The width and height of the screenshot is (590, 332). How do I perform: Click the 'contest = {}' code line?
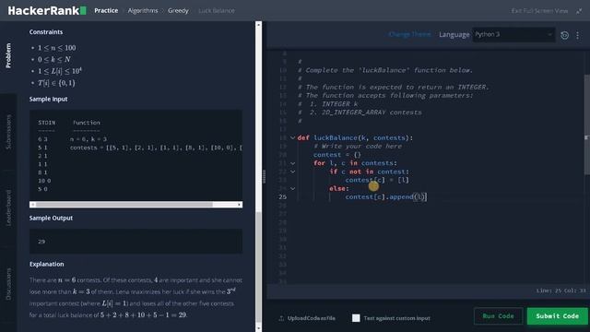pos(337,155)
